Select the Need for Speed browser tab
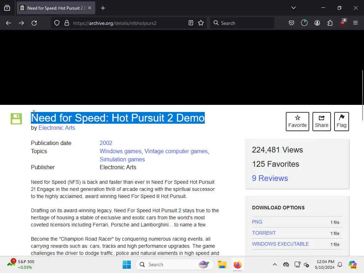364x273 pixels. pos(56,8)
